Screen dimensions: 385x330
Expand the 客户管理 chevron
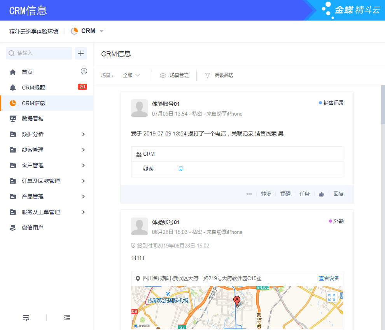pyautogui.click(x=84, y=165)
